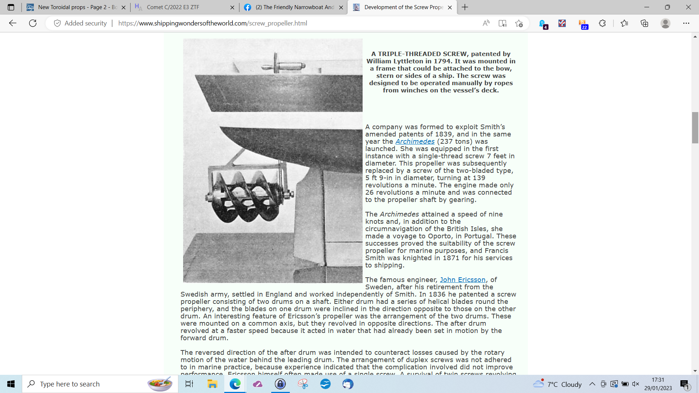This screenshot has width=699, height=393.
Task: Open a new browser tab
Action: (x=465, y=7)
